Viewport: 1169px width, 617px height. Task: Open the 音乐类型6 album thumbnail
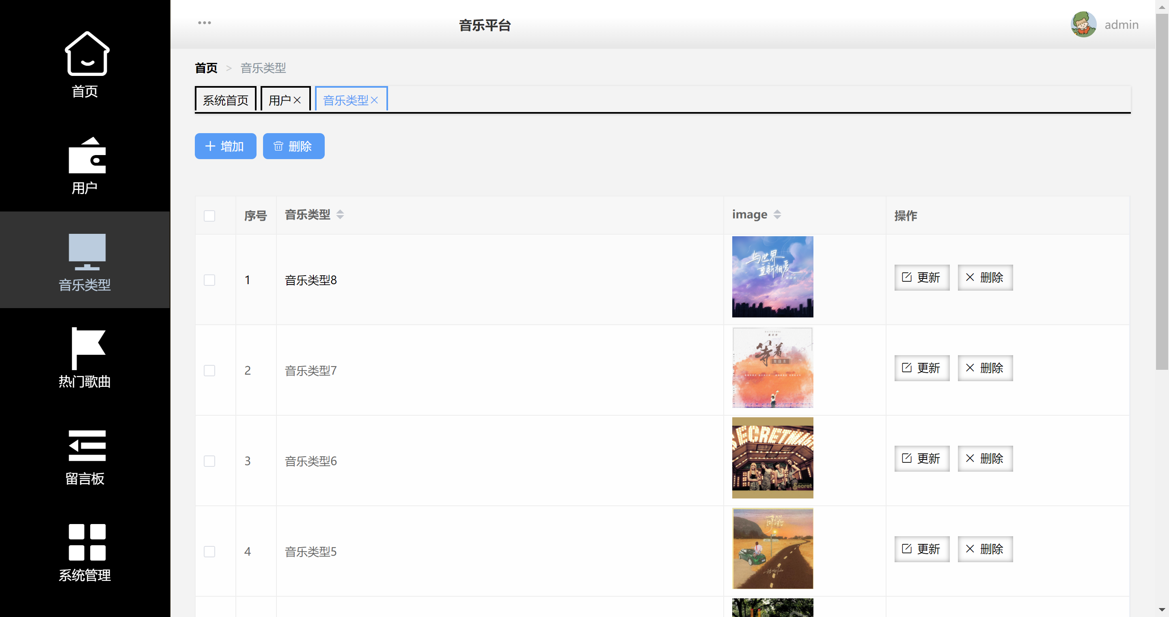(772, 458)
